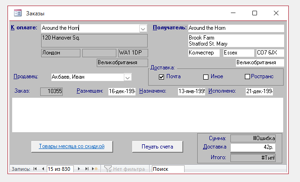Click the Лондон city box
The width and height of the screenshot is (300, 182).
coord(61,53)
